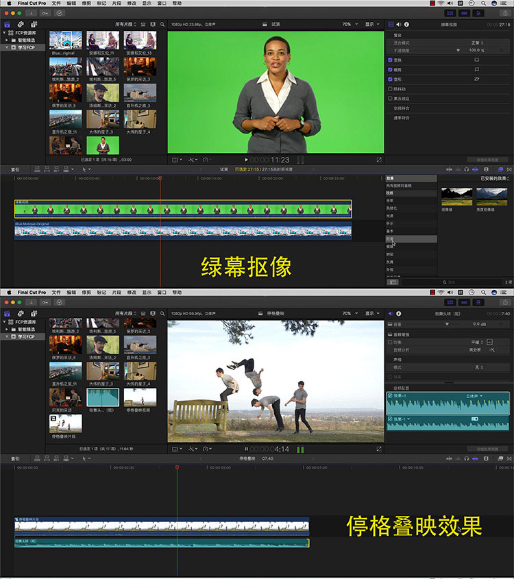Open the 片段 menu in lower menu bar
Image resolution: width=514 pixels, height=579 pixels.
[x=117, y=292]
